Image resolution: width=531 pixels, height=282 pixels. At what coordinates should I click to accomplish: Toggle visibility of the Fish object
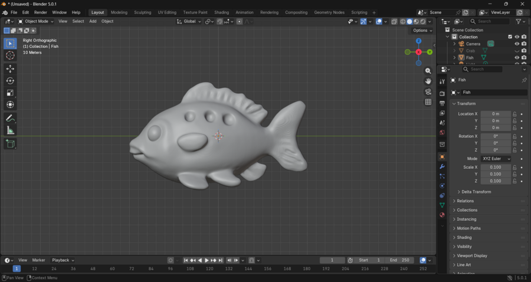(517, 58)
